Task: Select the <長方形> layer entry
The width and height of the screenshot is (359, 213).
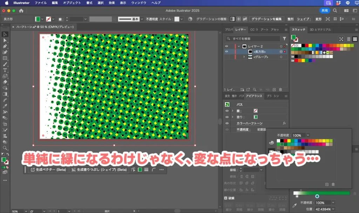Action: tap(260, 51)
